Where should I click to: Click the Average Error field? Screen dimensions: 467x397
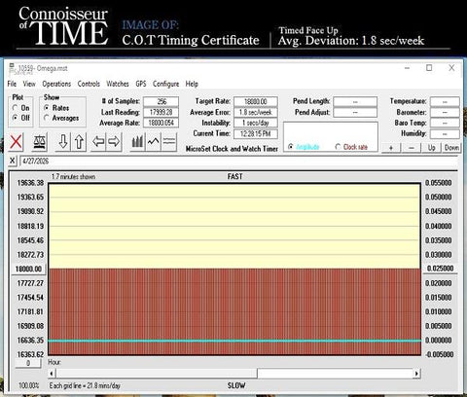pos(256,112)
